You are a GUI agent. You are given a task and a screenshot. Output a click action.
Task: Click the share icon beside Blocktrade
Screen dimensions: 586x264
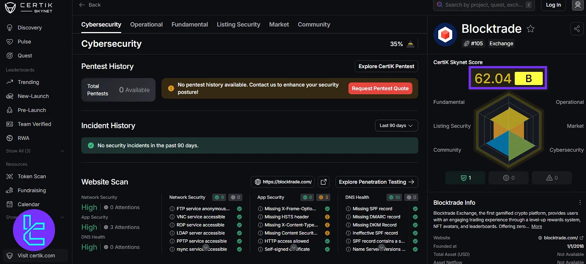click(576, 29)
